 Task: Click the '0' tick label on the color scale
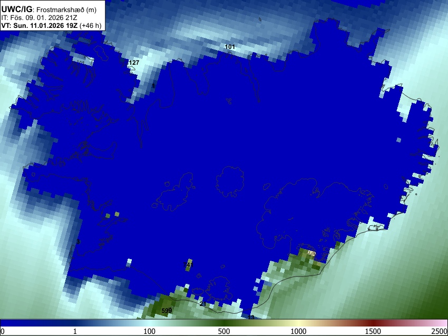tap(3, 331)
